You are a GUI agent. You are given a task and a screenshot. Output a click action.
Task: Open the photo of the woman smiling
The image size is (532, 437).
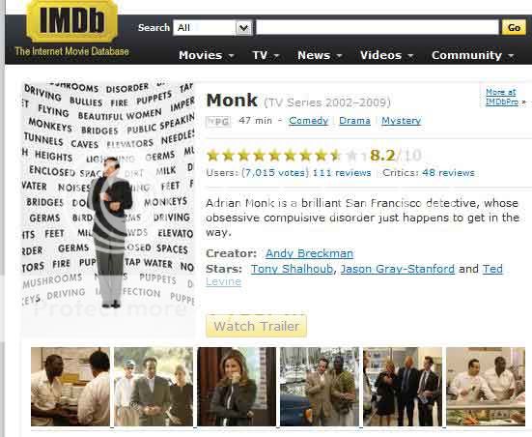coord(237,387)
